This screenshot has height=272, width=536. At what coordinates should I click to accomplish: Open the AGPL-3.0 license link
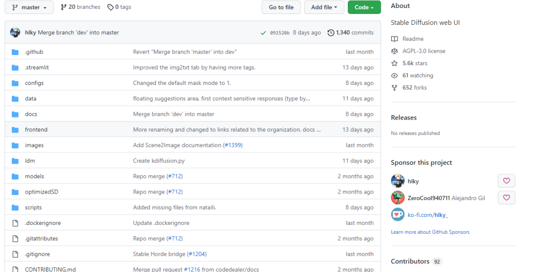(424, 51)
